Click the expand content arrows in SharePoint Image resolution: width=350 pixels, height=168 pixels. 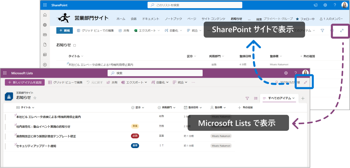tap(342, 31)
